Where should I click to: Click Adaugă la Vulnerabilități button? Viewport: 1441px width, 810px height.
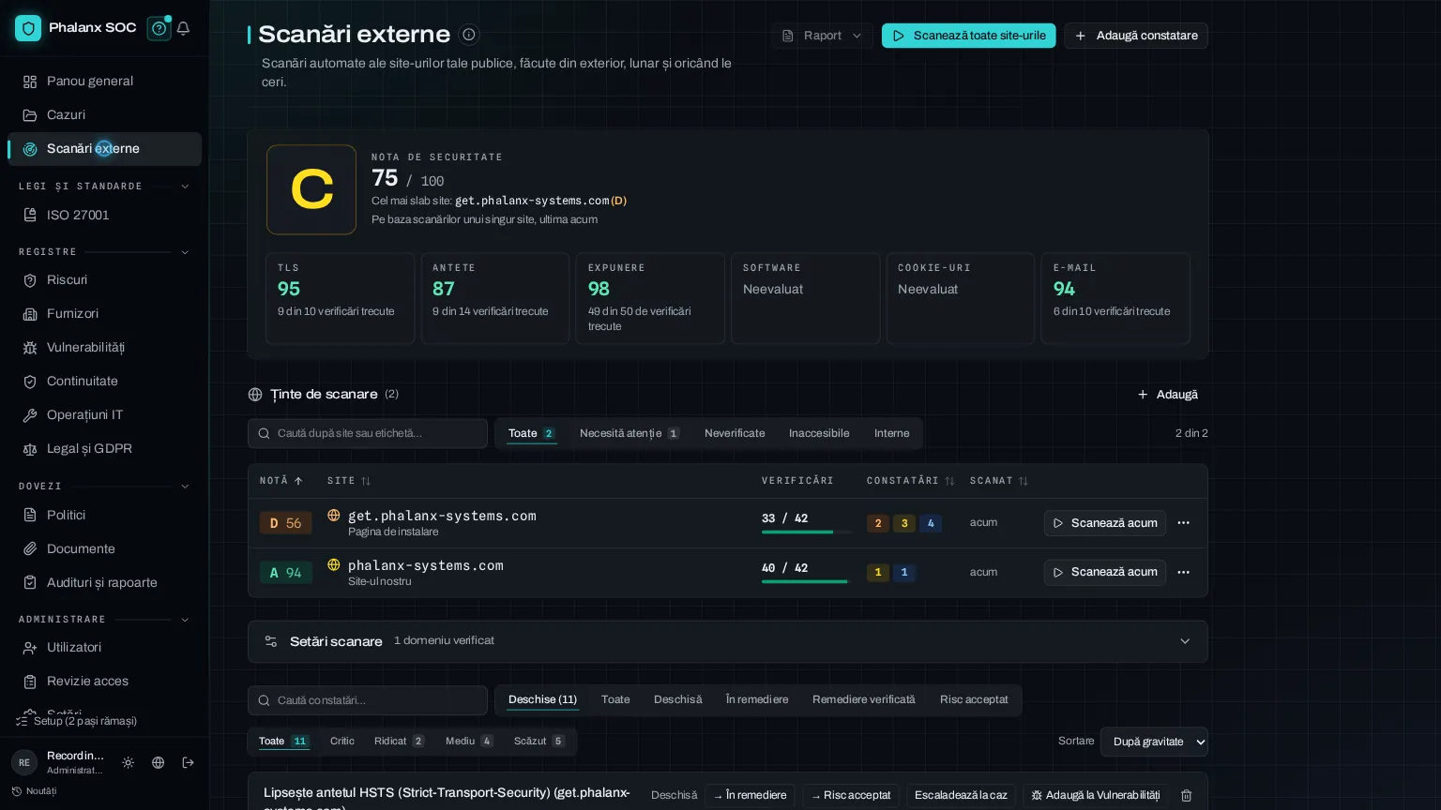tap(1096, 795)
